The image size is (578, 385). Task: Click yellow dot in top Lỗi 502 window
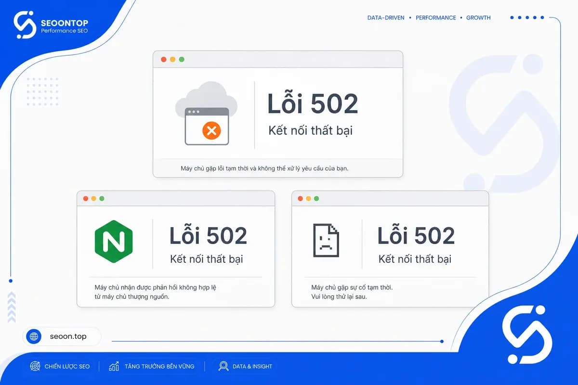point(172,59)
